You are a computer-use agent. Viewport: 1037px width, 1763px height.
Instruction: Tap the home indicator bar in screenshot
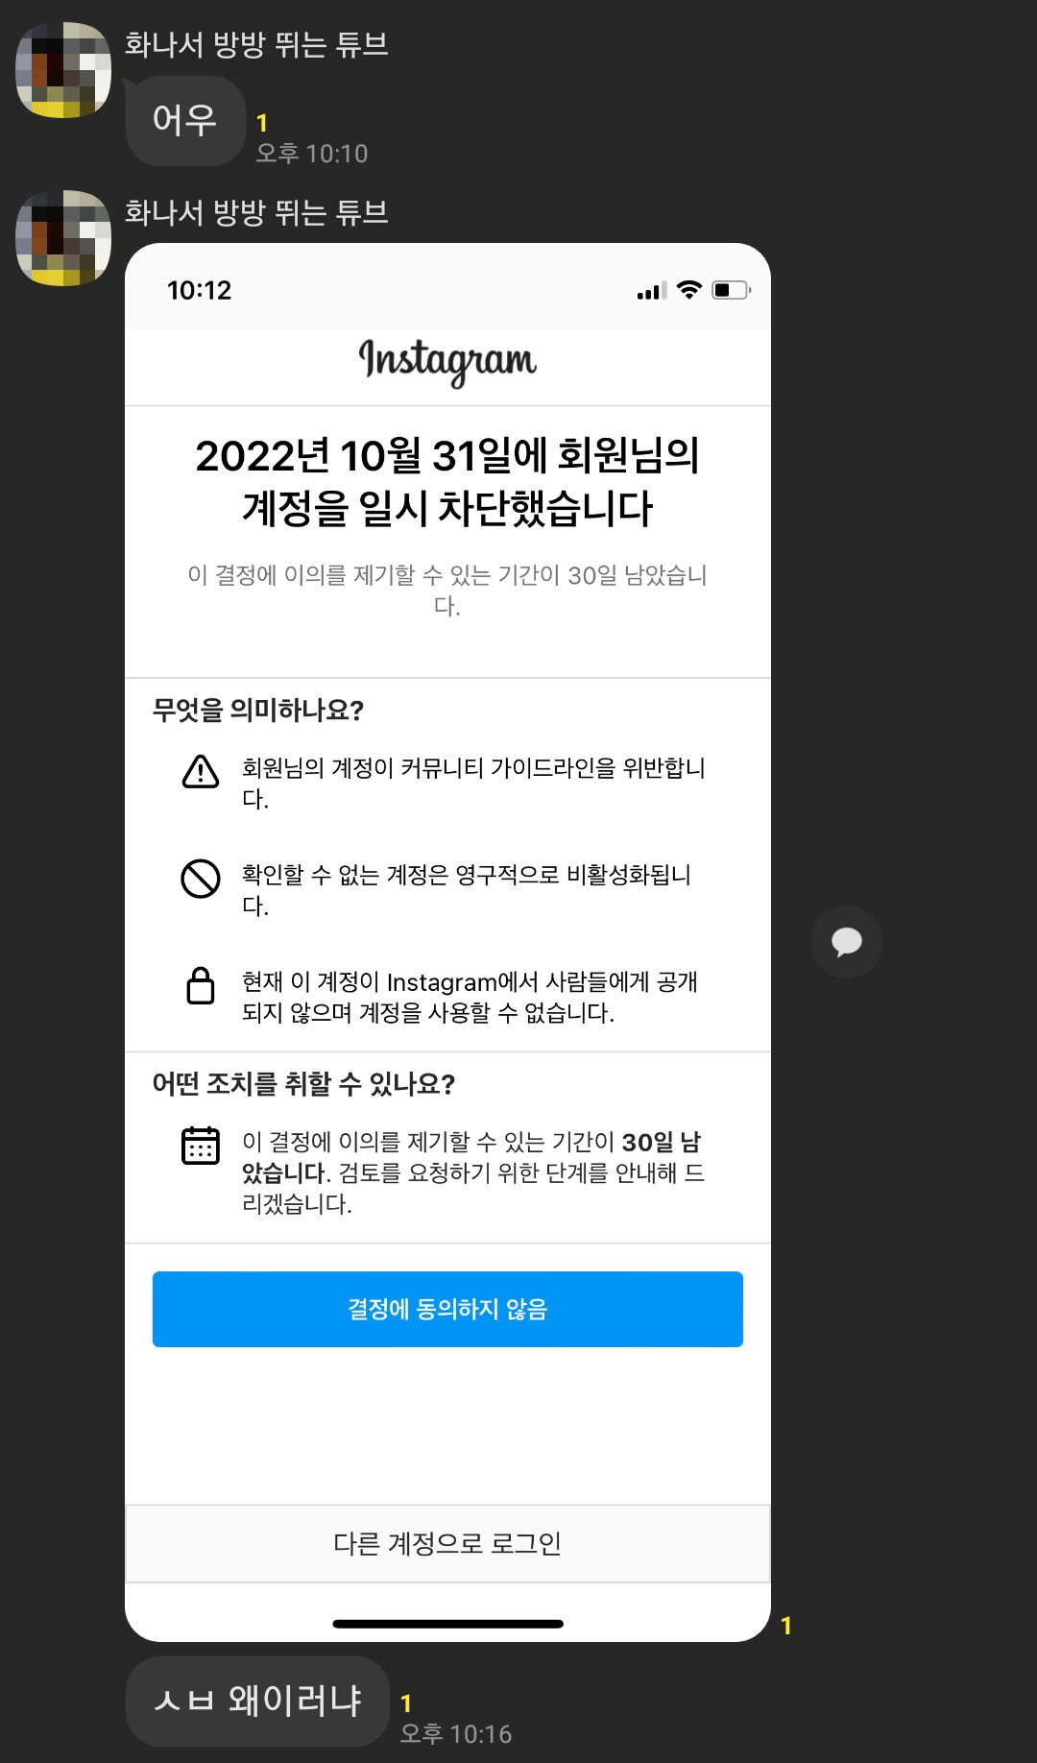coord(447,1624)
